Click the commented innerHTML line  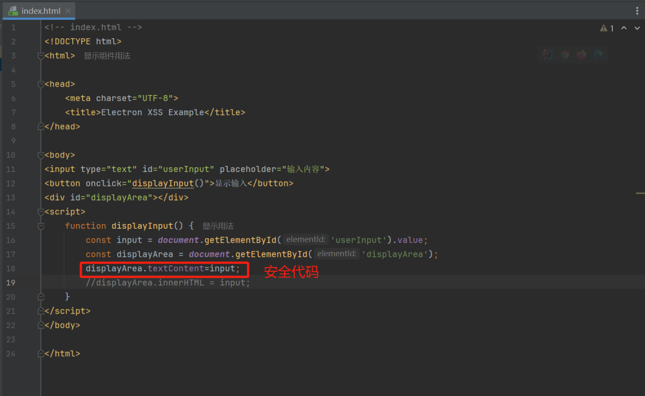click(x=167, y=283)
